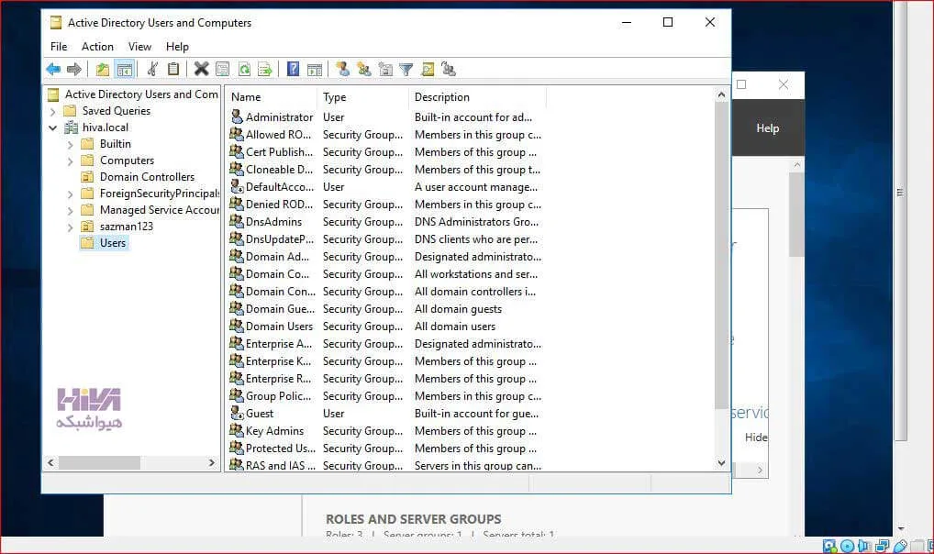The image size is (934, 554).
Task: Click the VirtualBox network status icon
Action: [883, 546]
